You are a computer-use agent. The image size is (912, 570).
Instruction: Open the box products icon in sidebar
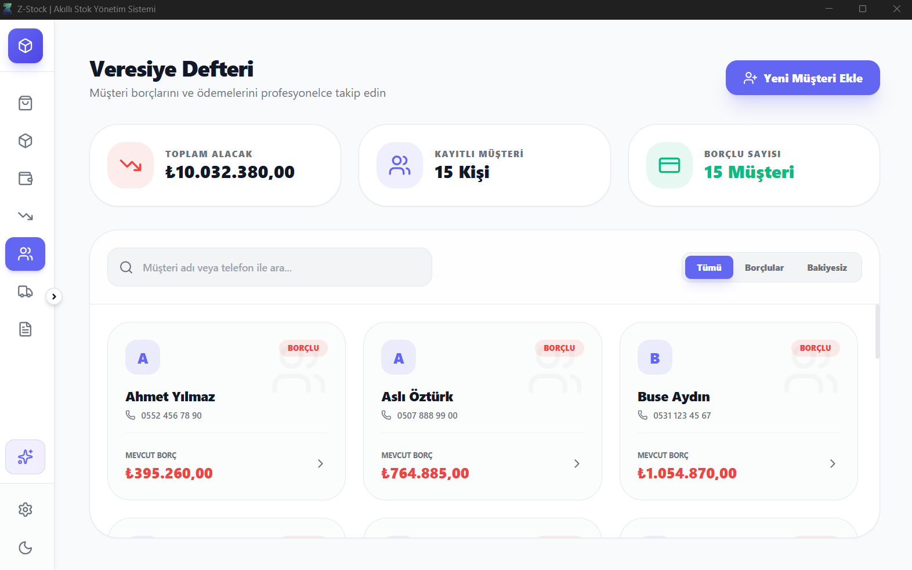coord(26,141)
